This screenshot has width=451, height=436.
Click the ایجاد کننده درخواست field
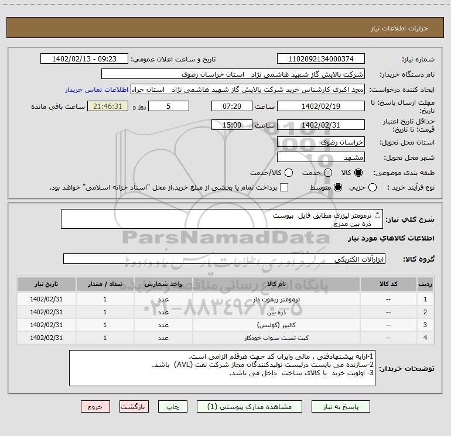pos(248,90)
